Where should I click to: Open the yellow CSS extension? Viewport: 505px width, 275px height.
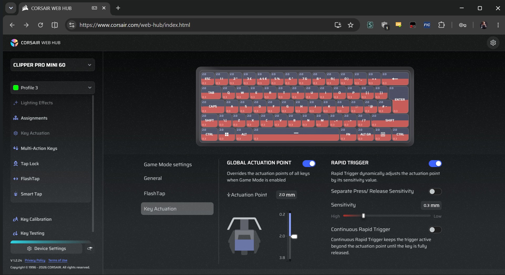(398, 25)
